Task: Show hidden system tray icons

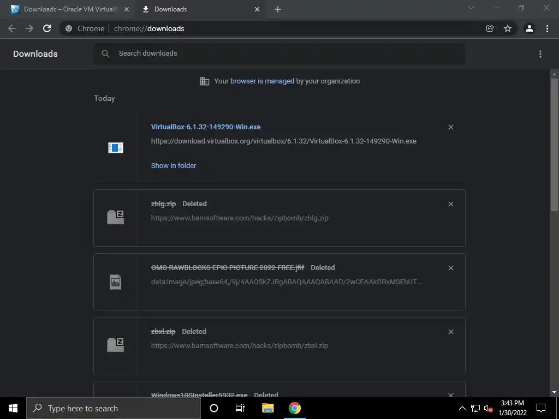Action: point(462,408)
